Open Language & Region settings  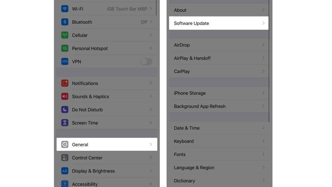pos(219,168)
